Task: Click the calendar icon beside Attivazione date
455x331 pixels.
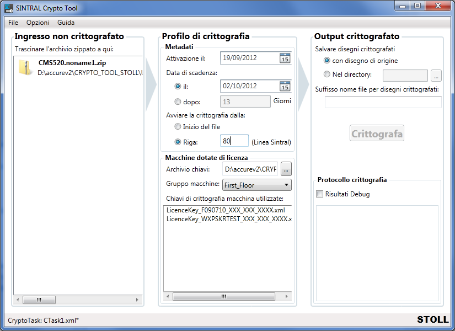Action: coord(285,58)
